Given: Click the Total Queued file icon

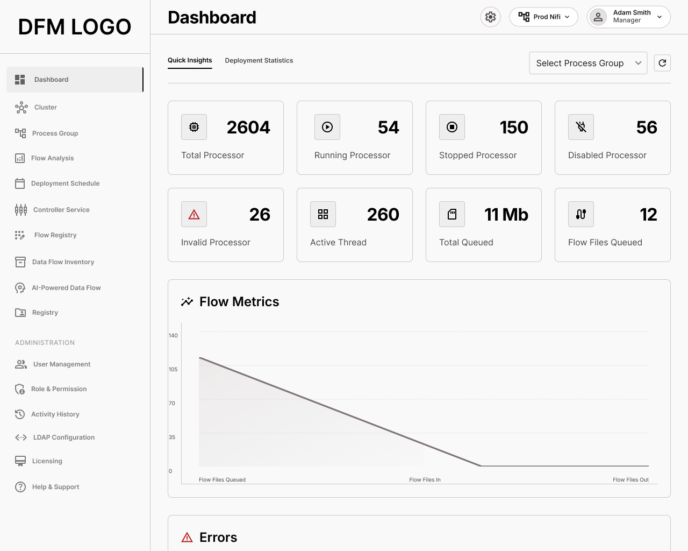Looking at the screenshot, I should coord(452,214).
